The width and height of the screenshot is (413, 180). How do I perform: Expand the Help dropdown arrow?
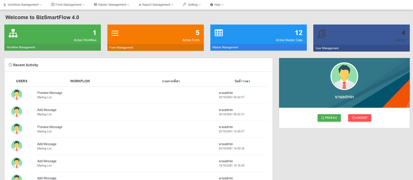[x=222, y=5]
